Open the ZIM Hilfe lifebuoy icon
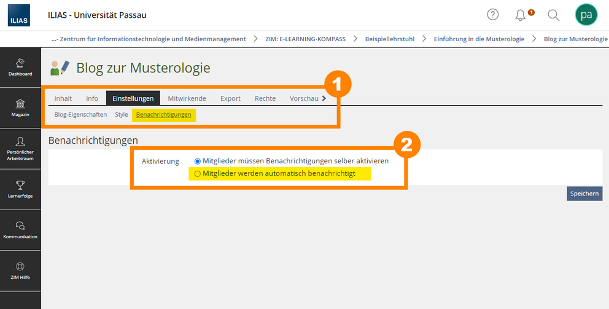Viewport: 609px width, 309px height. click(x=20, y=272)
